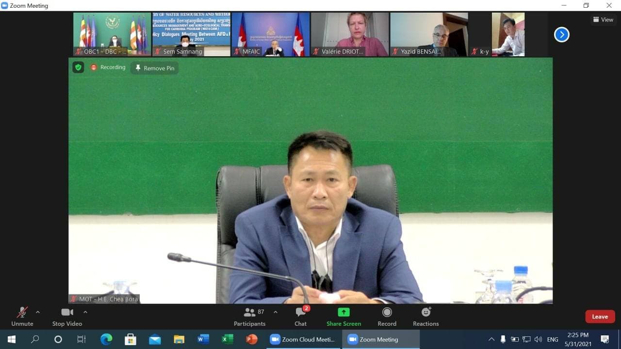Unmute the microphone
This screenshot has width=621, height=349.
point(22,317)
